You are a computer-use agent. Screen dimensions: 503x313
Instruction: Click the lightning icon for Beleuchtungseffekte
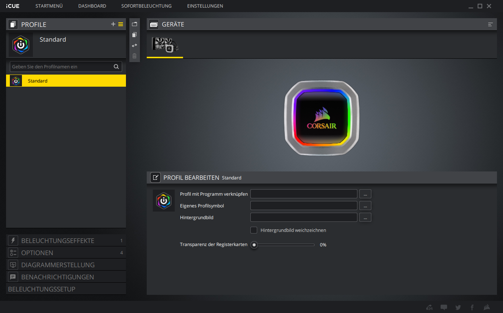point(13,240)
